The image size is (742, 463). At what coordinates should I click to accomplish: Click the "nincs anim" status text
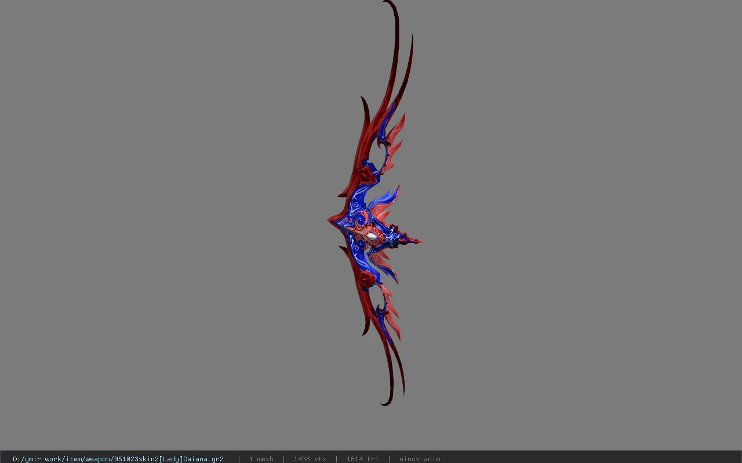[x=420, y=459]
